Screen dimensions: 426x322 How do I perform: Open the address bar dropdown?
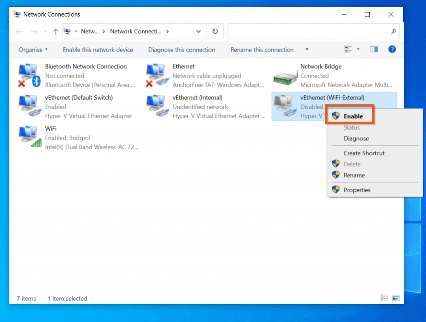pos(198,31)
